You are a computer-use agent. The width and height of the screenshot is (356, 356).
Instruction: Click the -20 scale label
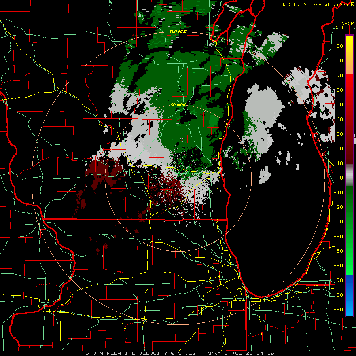point(338,207)
